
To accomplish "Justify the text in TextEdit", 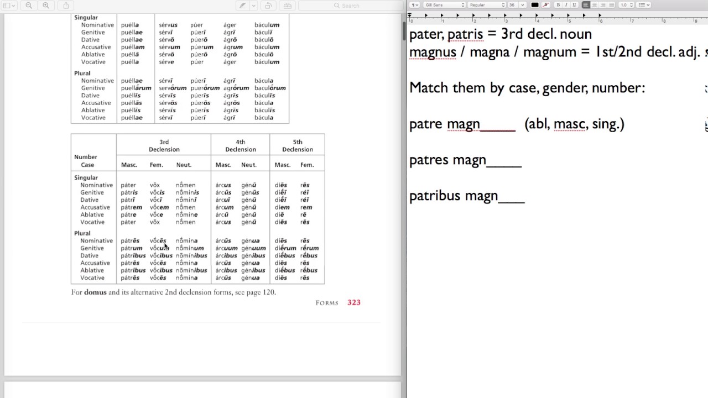I will (611, 5).
